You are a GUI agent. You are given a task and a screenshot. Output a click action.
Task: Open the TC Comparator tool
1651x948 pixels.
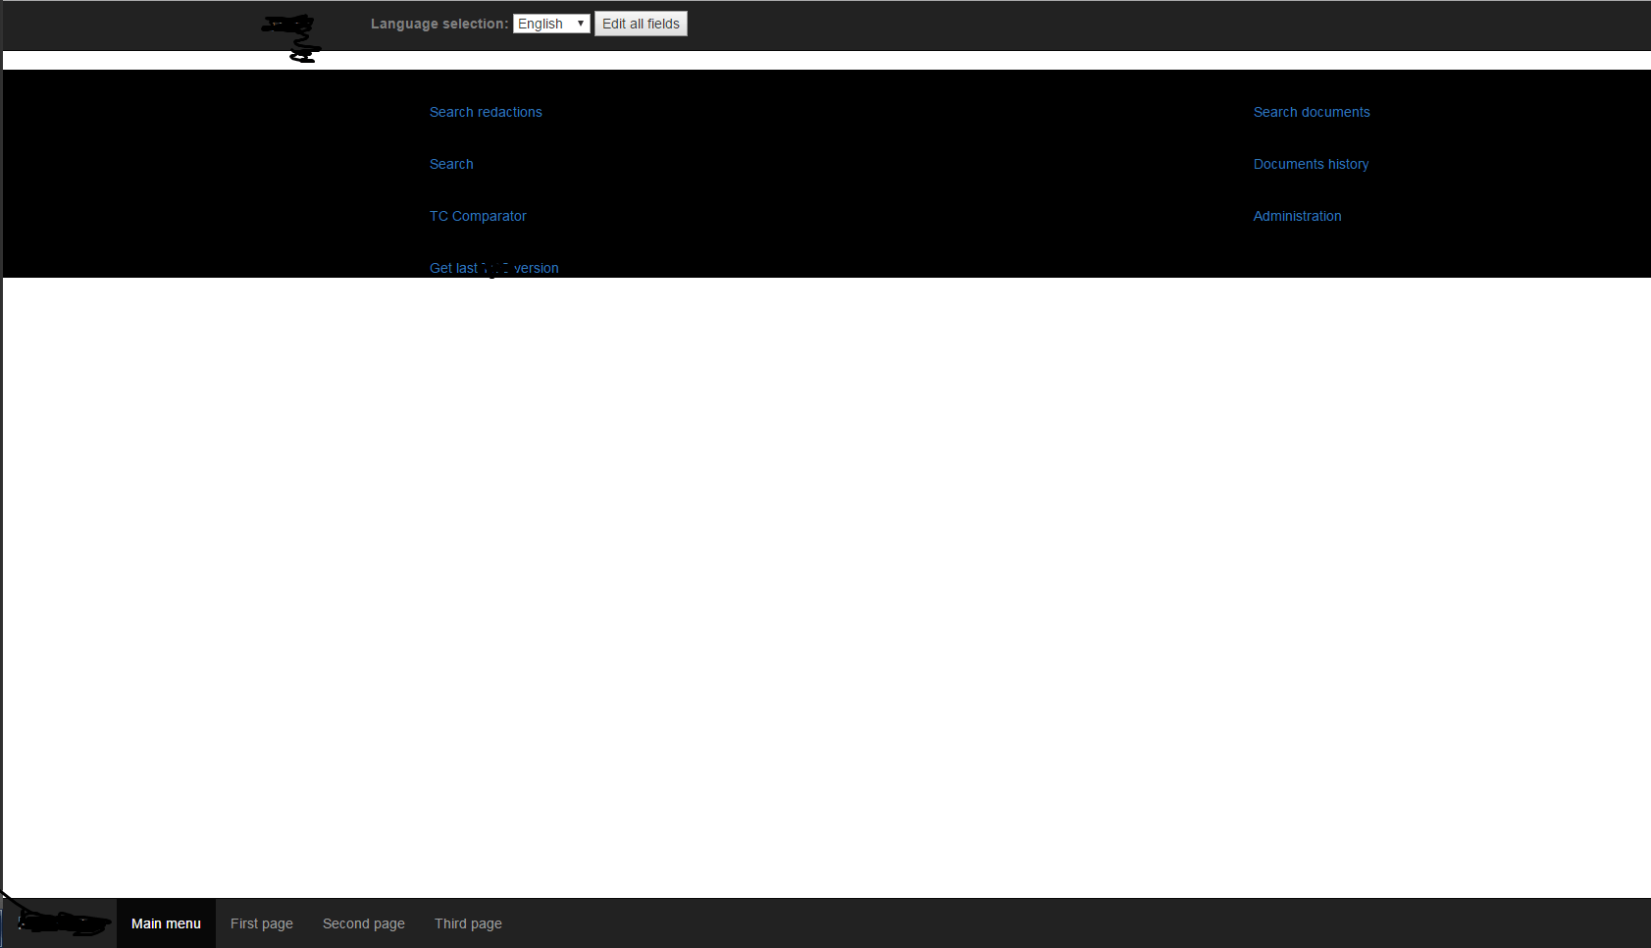pyautogui.click(x=478, y=216)
